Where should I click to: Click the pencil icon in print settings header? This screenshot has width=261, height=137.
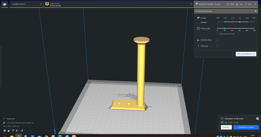point(256,4)
